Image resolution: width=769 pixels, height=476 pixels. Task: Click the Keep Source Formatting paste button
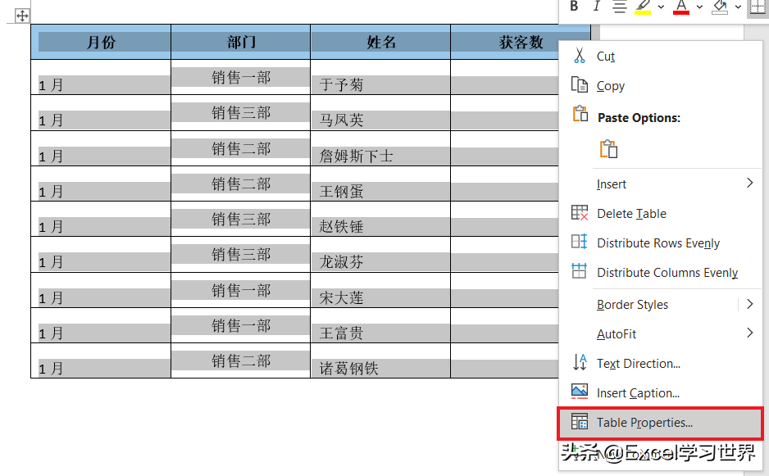tap(608, 148)
